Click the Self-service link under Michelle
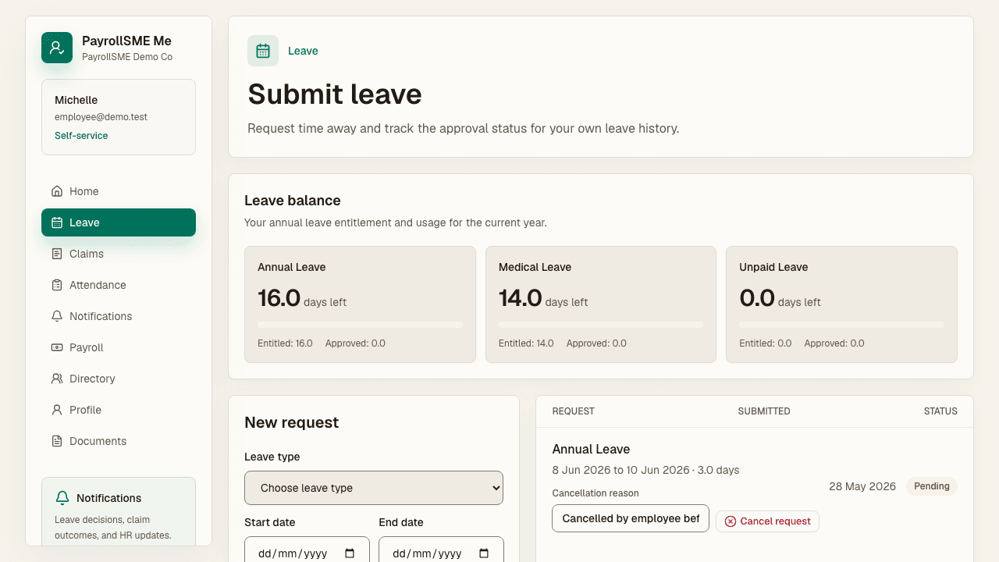Viewport: 999px width, 562px height. point(81,136)
